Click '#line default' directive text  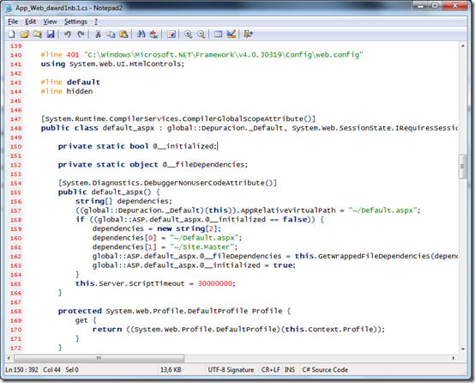click(70, 82)
